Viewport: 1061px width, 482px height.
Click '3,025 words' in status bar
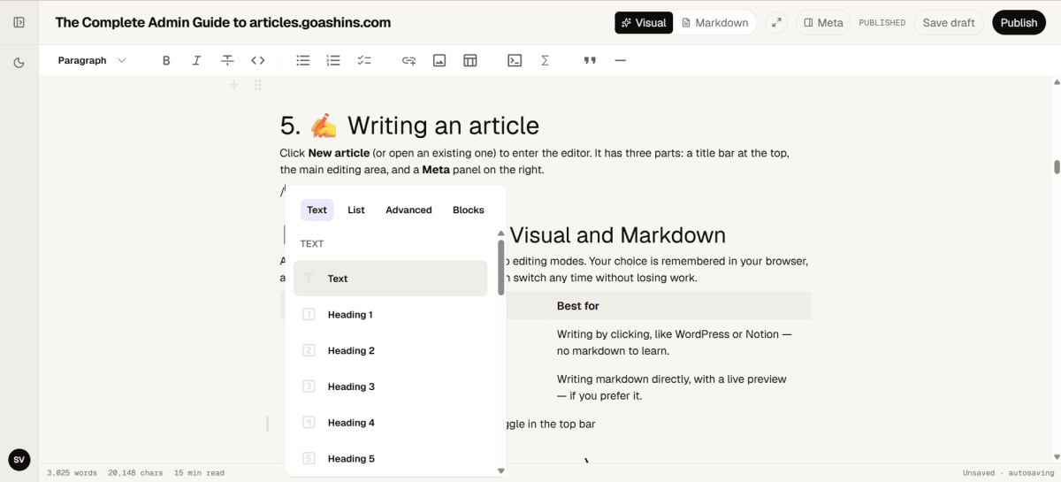click(72, 473)
